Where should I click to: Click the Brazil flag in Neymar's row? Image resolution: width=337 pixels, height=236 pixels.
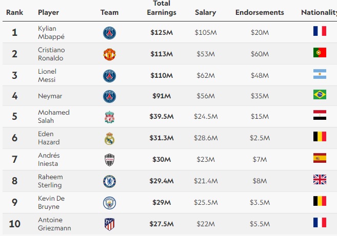(320, 95)
